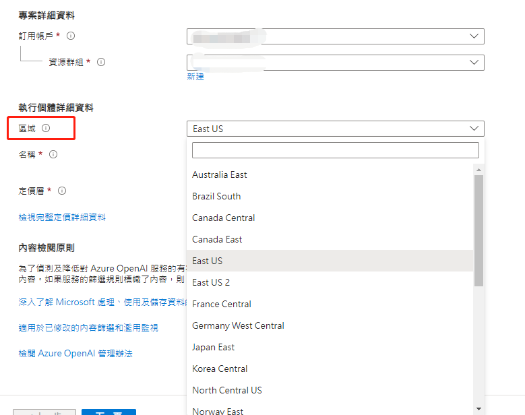Select Canada Central region

(224, 218)
